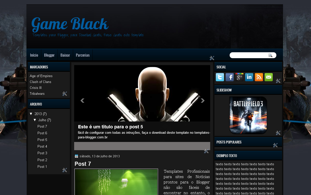
Task: Open Clash of Clans label
Action: pyautogui.click(x=41, y=82)
